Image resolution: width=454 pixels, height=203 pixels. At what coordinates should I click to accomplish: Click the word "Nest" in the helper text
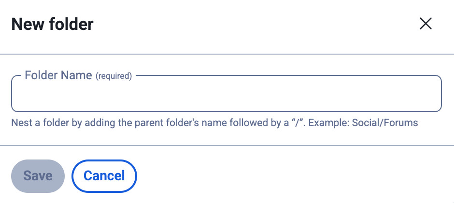21,123
